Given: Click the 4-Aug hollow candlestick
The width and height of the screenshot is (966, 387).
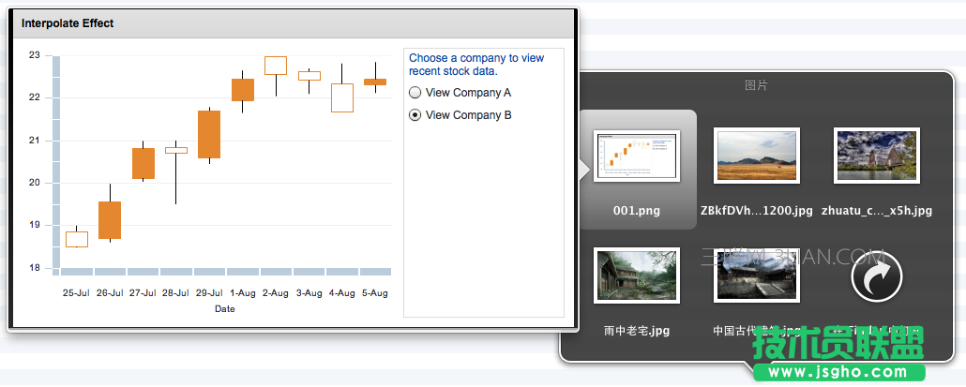Looking at the screenshot, I should (342, 97).
